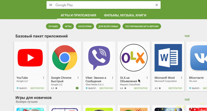Switch to Игры и приложения tab
Screen dimensions: 207x111
(x=78, y=15)
